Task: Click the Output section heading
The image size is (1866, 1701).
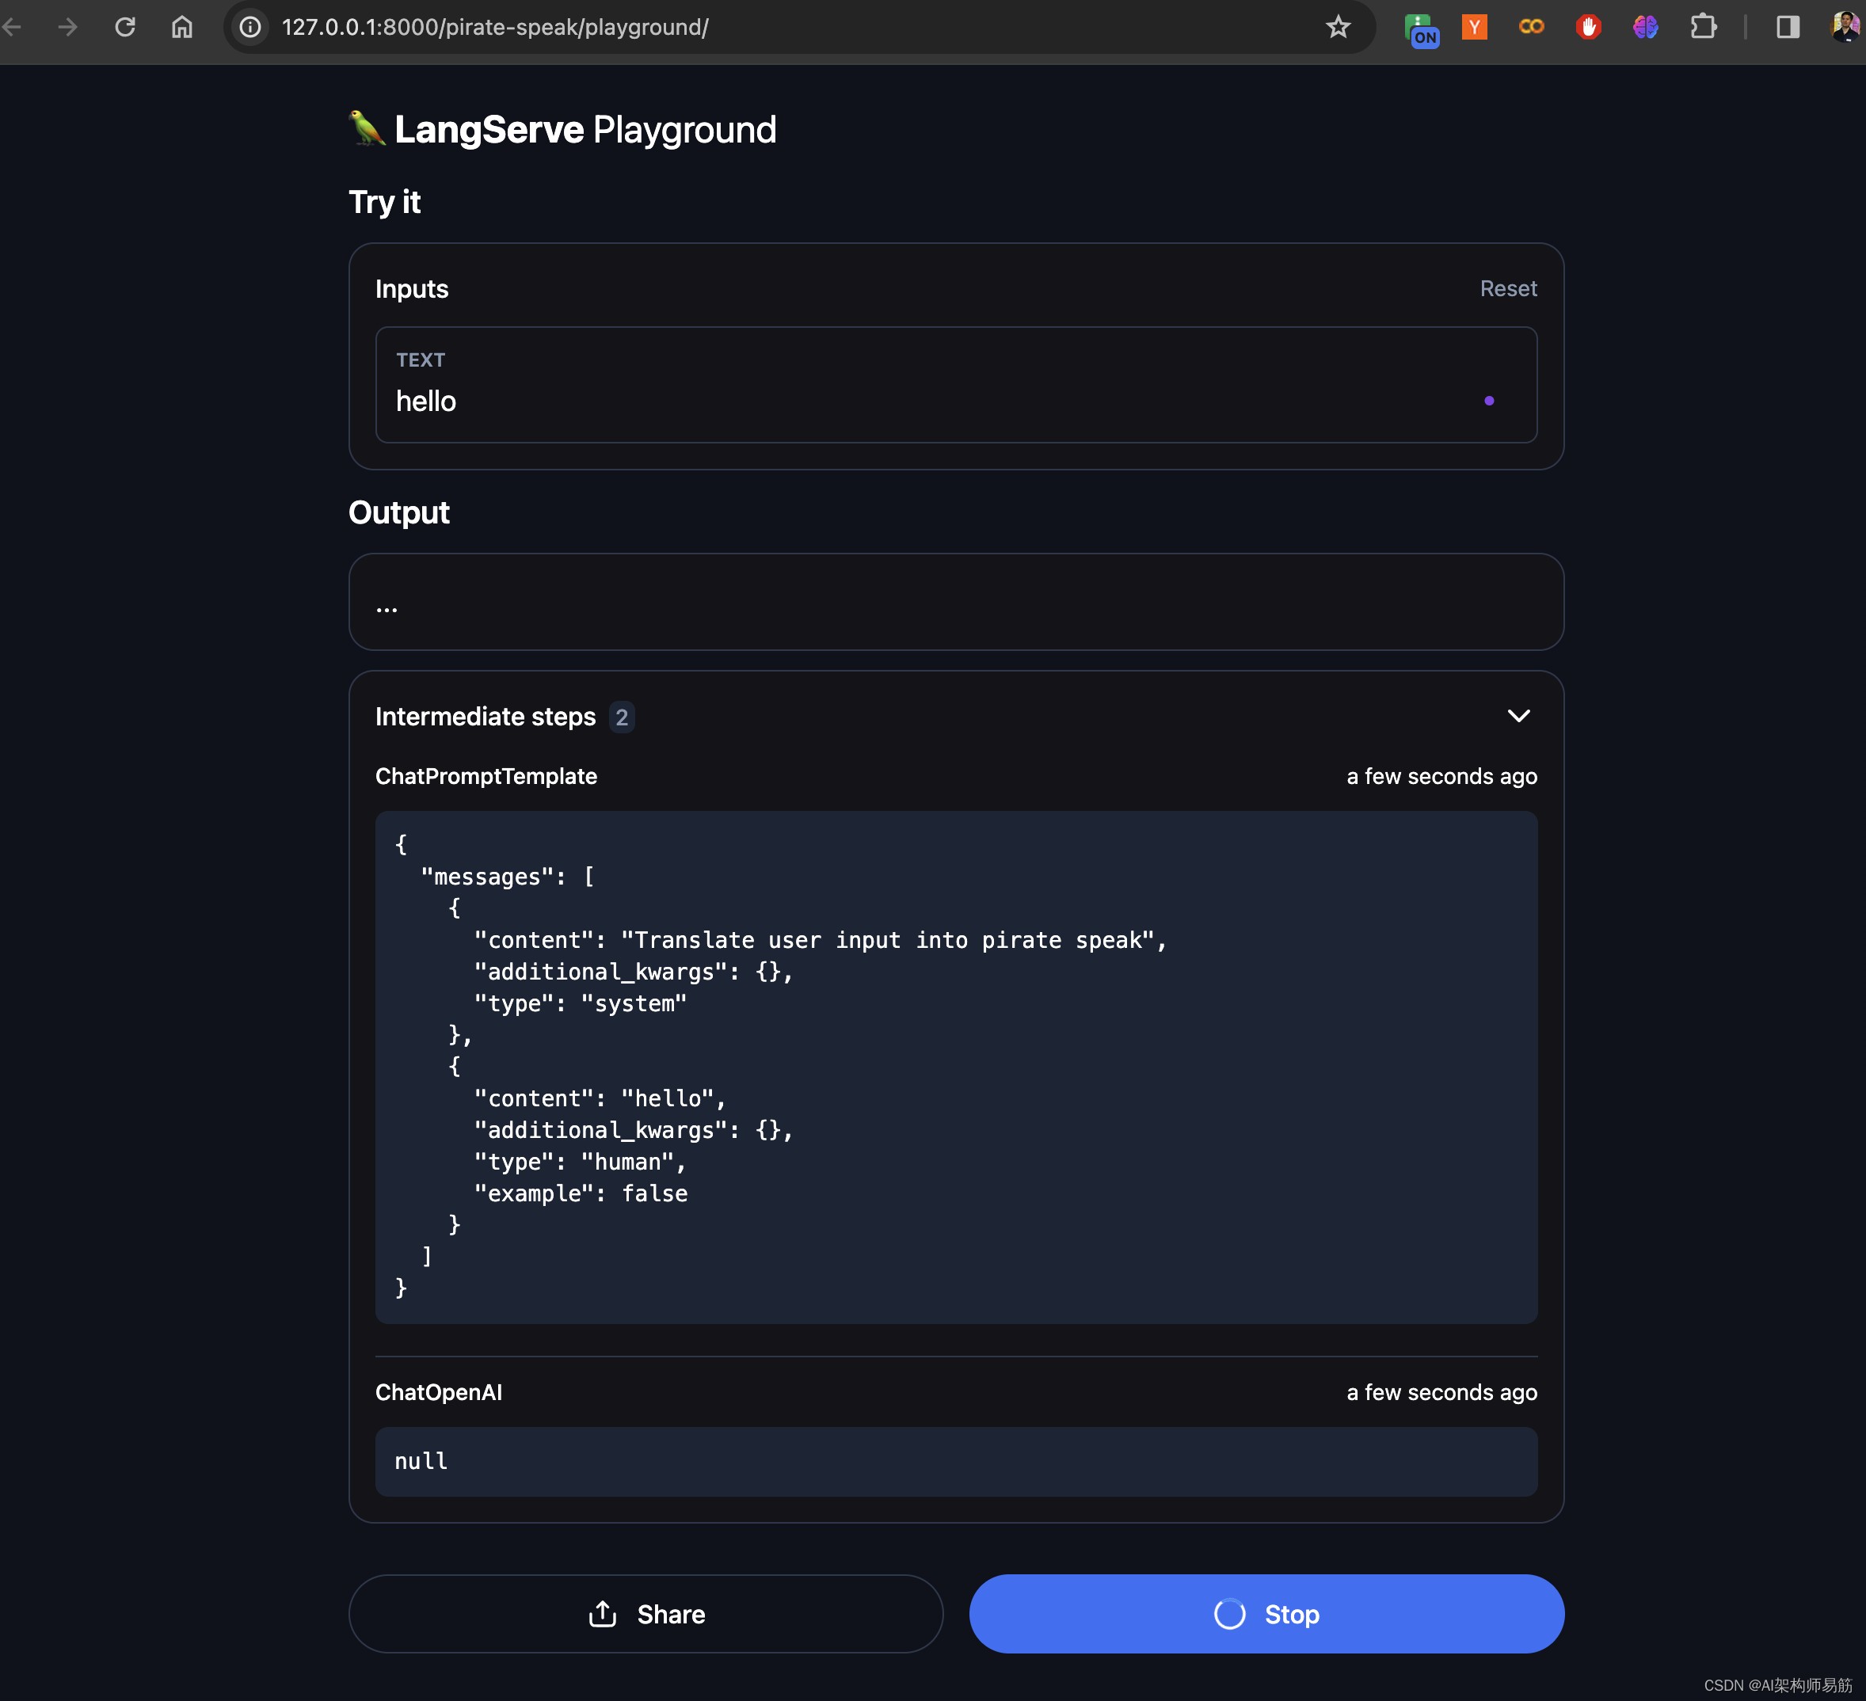Action: coord(399,512)
